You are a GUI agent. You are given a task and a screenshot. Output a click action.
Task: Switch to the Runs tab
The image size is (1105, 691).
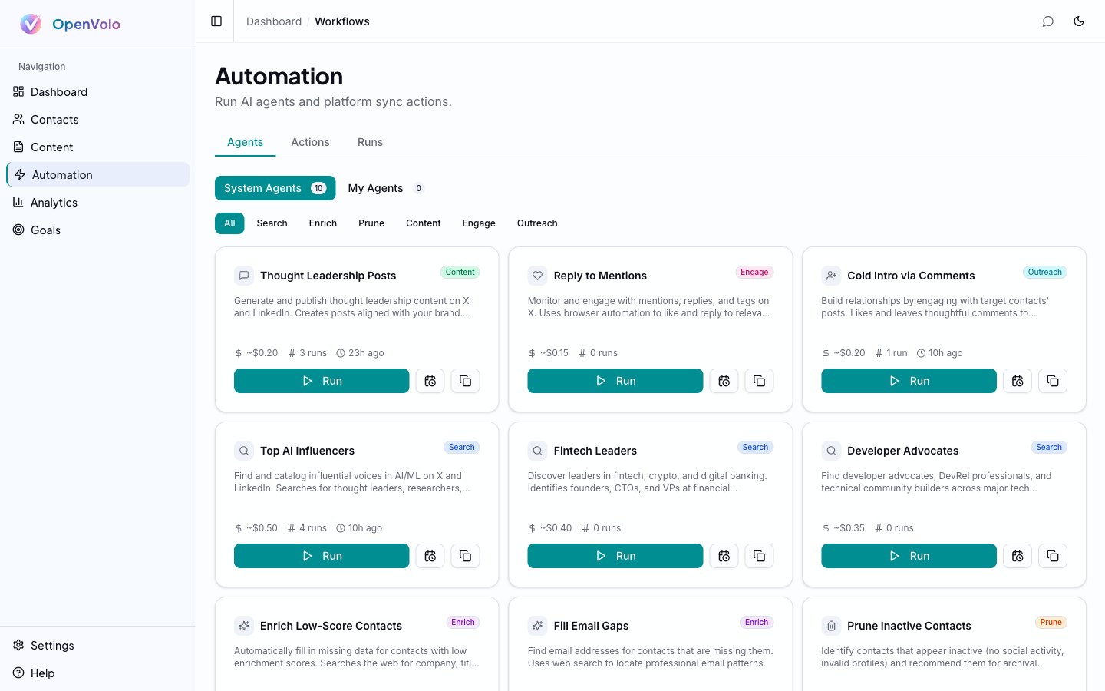coord(370,142)
